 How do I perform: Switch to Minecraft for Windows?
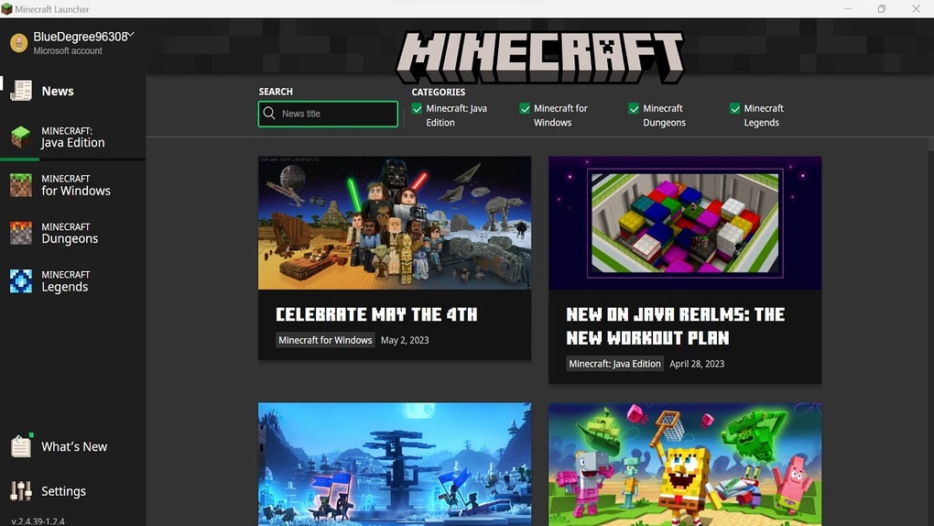coord(72,185)
